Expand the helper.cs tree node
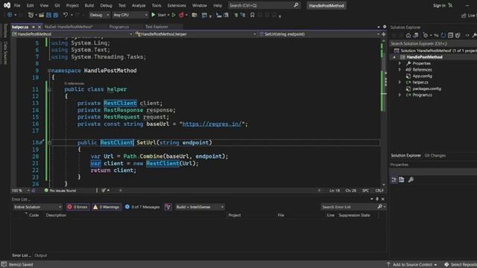This screenshot has height=268, width=477. 399,82
